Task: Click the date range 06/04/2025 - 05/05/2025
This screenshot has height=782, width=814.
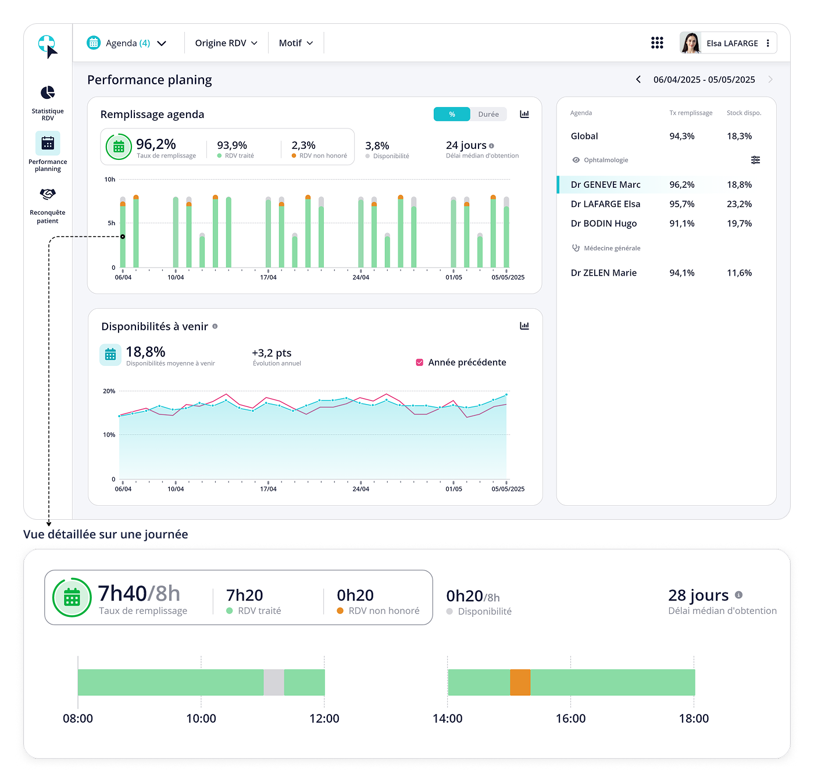Action: [704, 80]
